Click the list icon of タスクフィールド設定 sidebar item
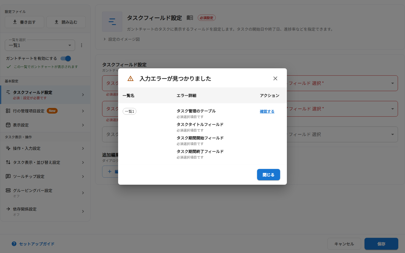 8,92
